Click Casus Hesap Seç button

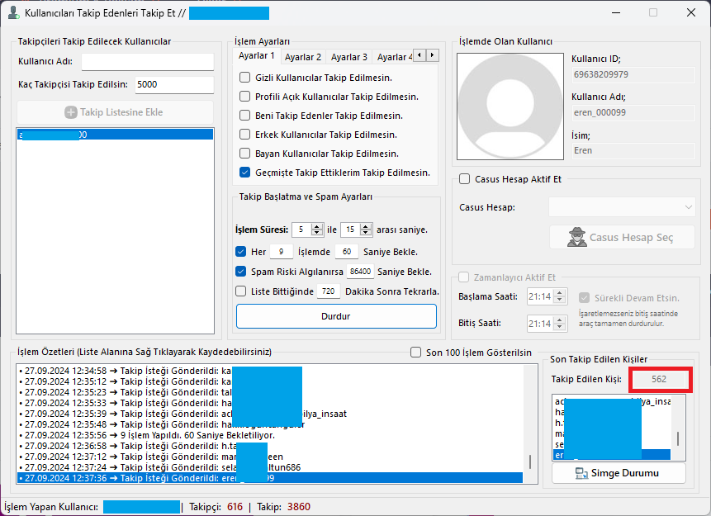[x=622, y=237]
